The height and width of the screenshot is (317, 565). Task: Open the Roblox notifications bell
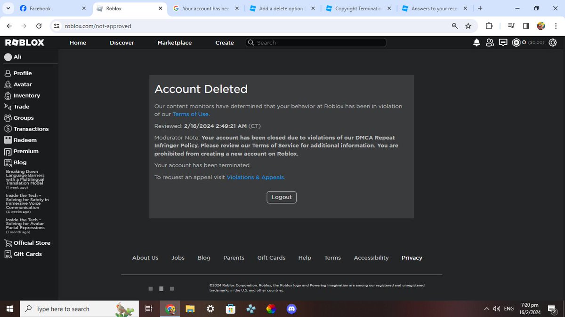[x=476, y=43]
